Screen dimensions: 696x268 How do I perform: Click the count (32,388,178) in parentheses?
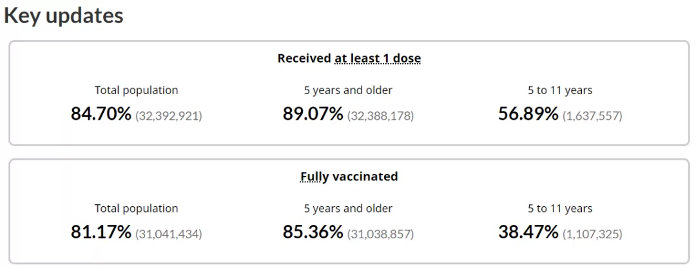380,116
